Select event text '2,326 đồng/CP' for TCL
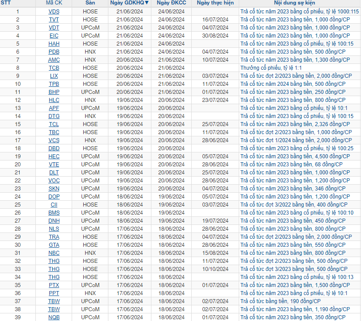 pos(332,124)
